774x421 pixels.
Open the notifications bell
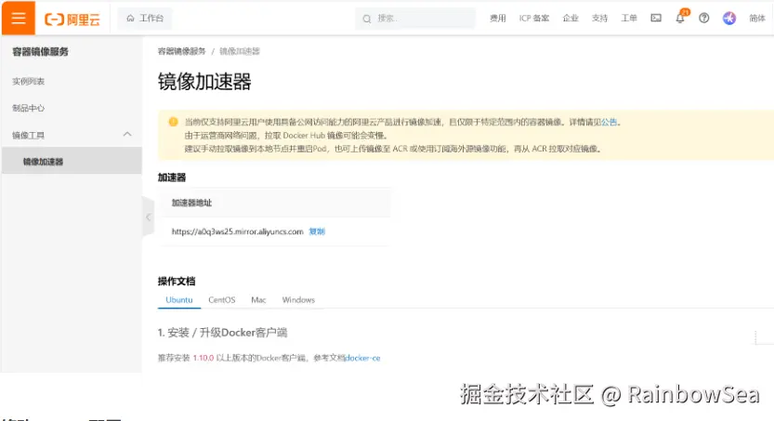(680, 18)
